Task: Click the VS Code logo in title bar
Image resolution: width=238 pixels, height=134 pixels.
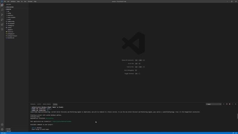Action: pos(2,1)
